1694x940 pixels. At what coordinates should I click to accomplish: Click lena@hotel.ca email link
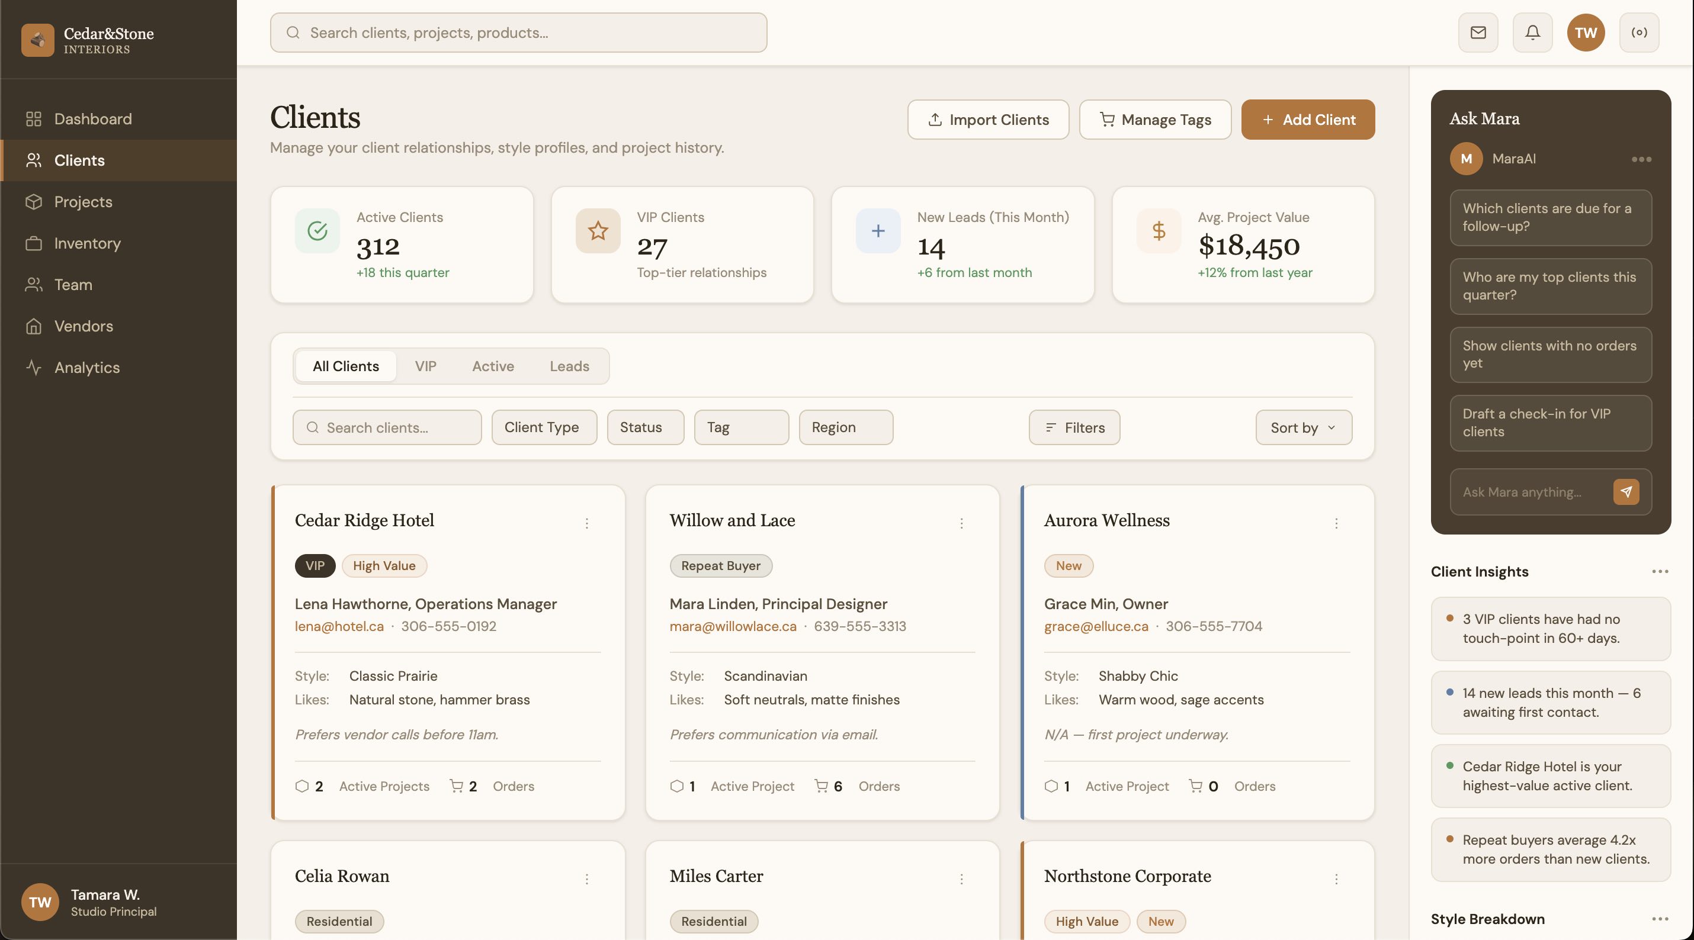(339, 626)
